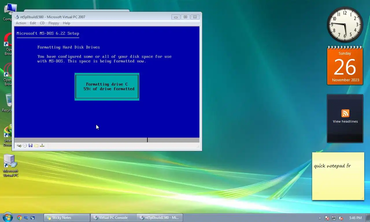Show hidden tray icons arrow
Image resolution: width=370 pixels, height=222 pixels.
click(320, 218)
